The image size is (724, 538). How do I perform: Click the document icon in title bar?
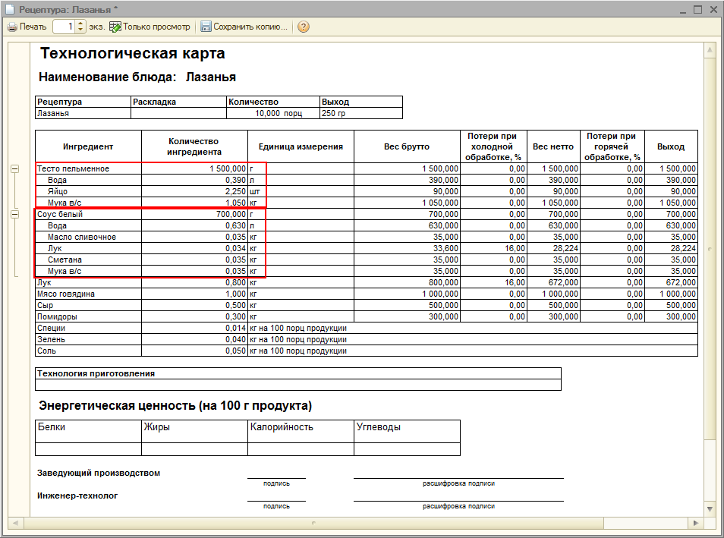9,8
